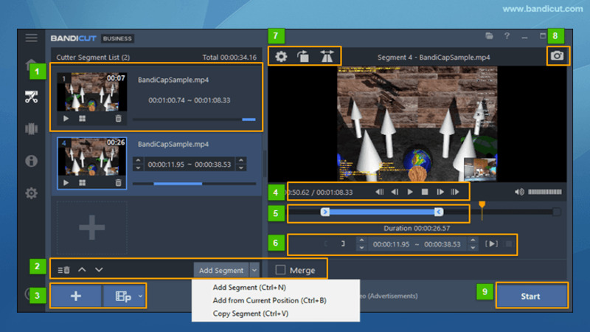Click the BUSINESS badge
Viewport: 590px width, 332px height.
coord(117,38)
